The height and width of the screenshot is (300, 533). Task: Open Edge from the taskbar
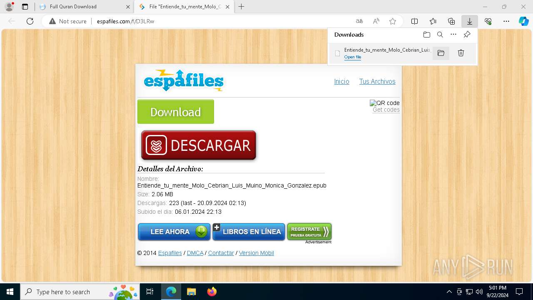171,292
